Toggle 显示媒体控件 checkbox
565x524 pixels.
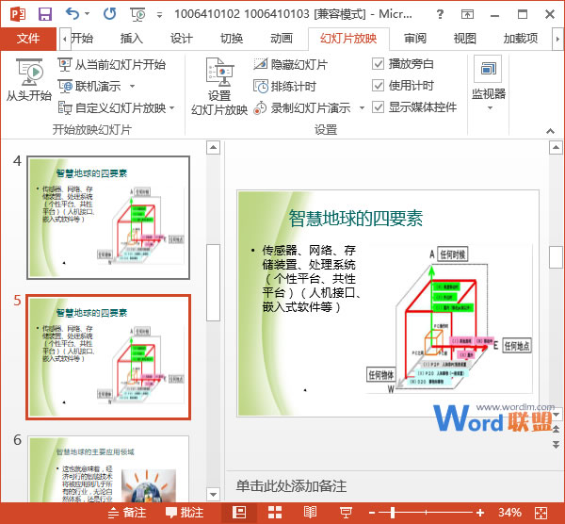(378, 107)
